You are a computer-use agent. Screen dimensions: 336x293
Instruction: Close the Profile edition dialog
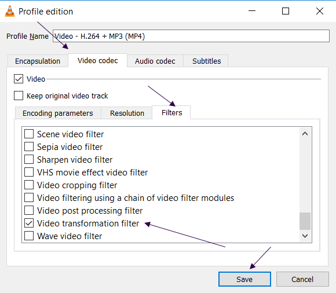[320, 11]
